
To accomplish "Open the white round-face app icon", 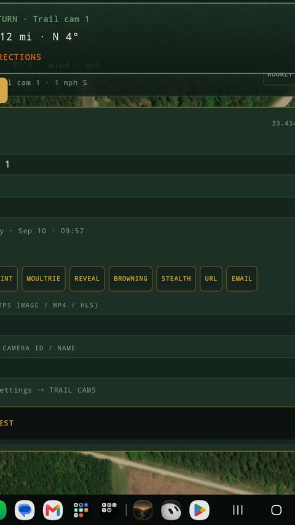I will point(171,510).
